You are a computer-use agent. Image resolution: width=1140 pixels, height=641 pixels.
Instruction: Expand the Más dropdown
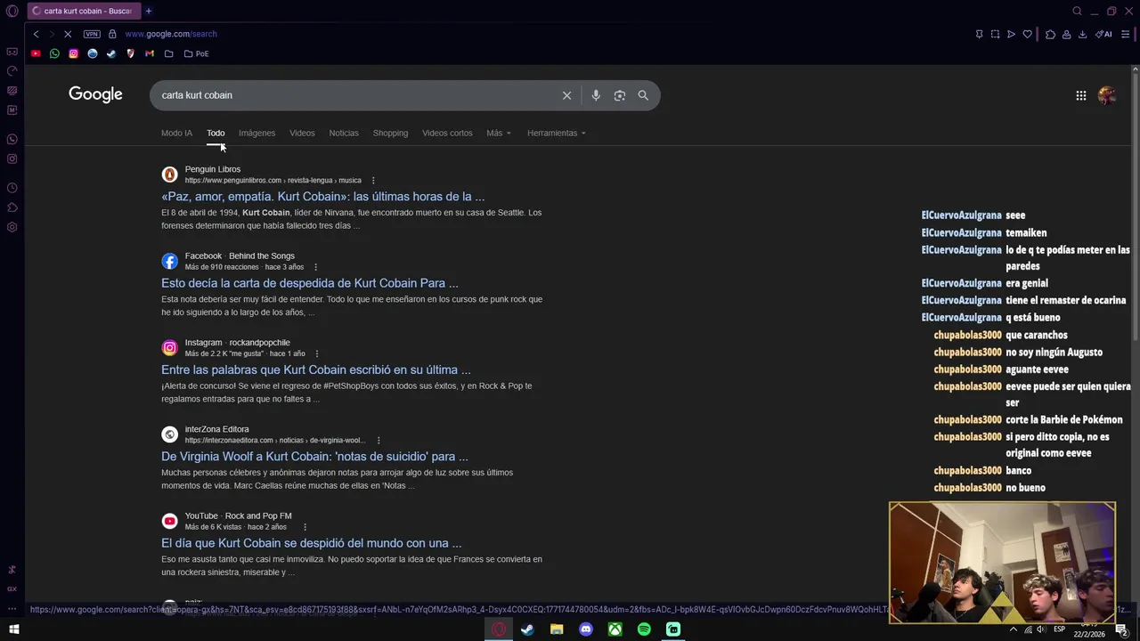pyautogui.click(x=499, y=133)
